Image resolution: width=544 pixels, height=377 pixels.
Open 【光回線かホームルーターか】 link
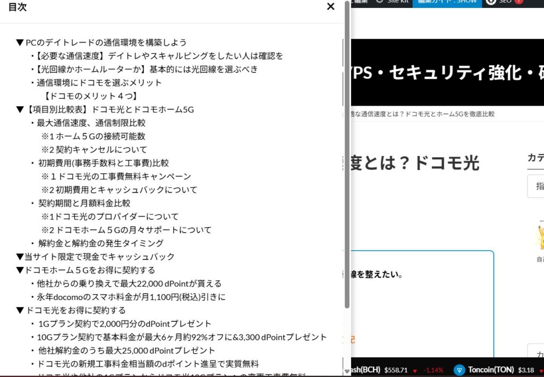pos(147,70)
